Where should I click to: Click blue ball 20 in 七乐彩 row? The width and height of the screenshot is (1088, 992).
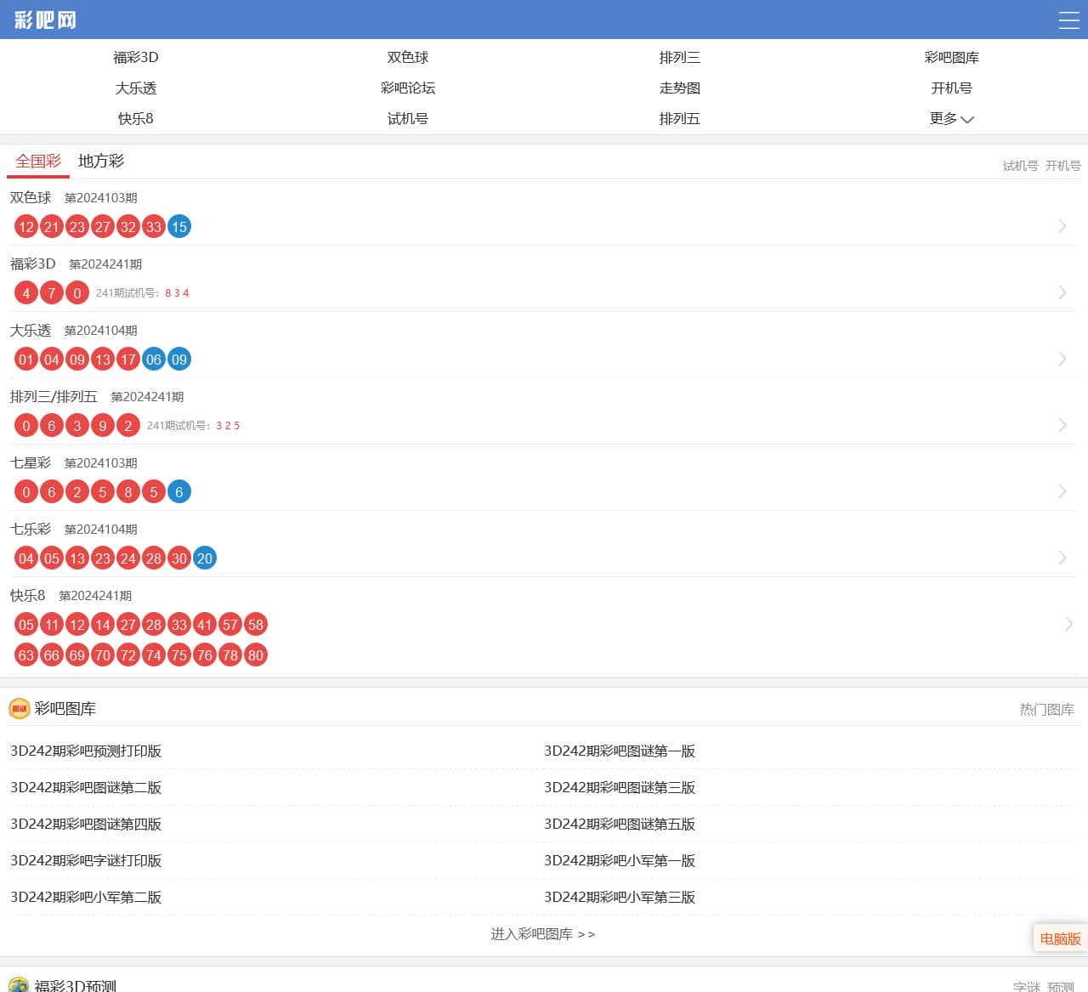(205, 558)
